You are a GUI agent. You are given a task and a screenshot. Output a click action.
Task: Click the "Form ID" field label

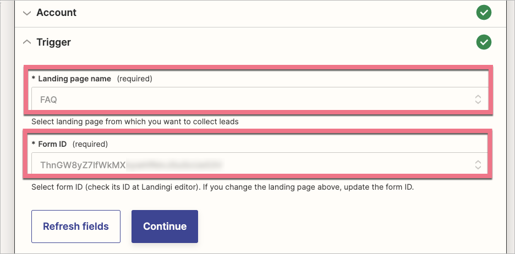(52, 144)
